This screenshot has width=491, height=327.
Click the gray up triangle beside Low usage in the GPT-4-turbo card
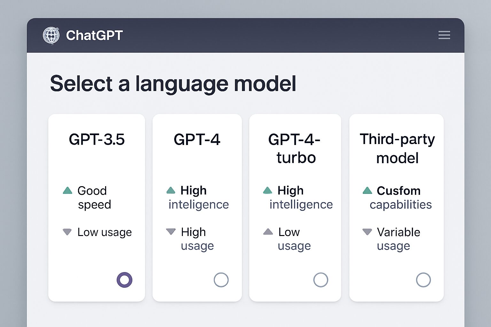click(268, 232)
